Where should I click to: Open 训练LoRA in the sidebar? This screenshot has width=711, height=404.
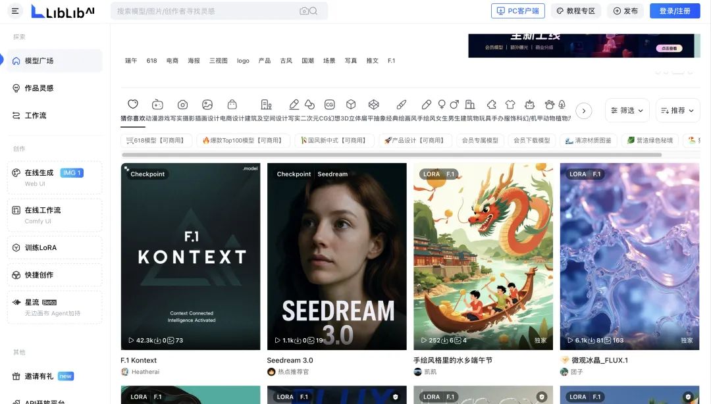tap(55, 247)
